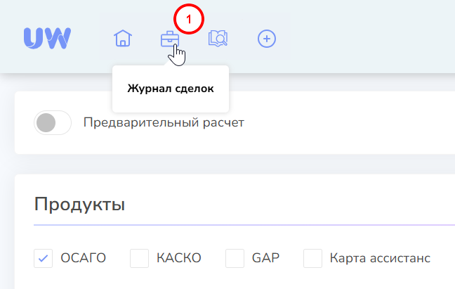
Task: Click the Журнал сделок tooltip text
Action: 170,89
